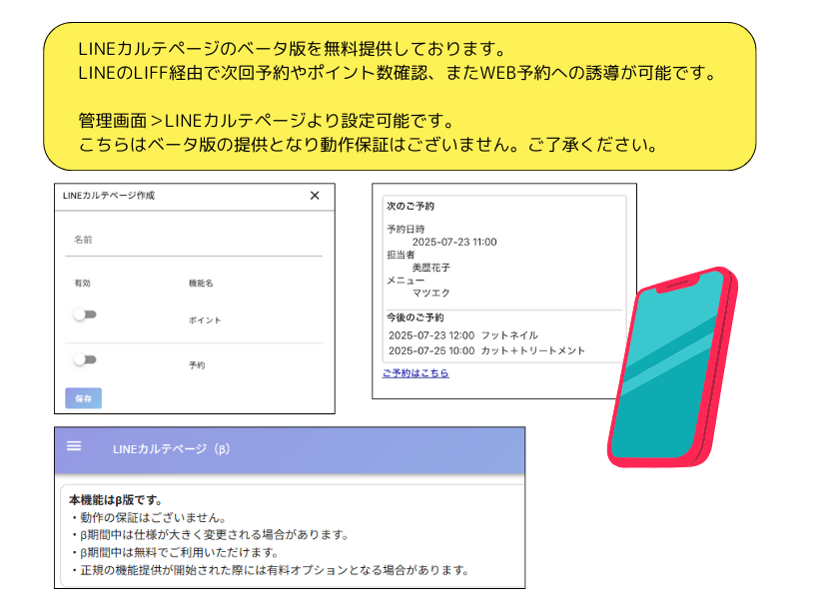Click the こちらはベータ版の提供となり banner line
This screenshot has width=818, height=613.
coord(369,145)
